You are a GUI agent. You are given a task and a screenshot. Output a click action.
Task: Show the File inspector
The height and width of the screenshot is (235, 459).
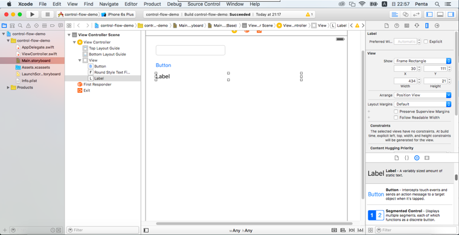click(x=387, y=26)
